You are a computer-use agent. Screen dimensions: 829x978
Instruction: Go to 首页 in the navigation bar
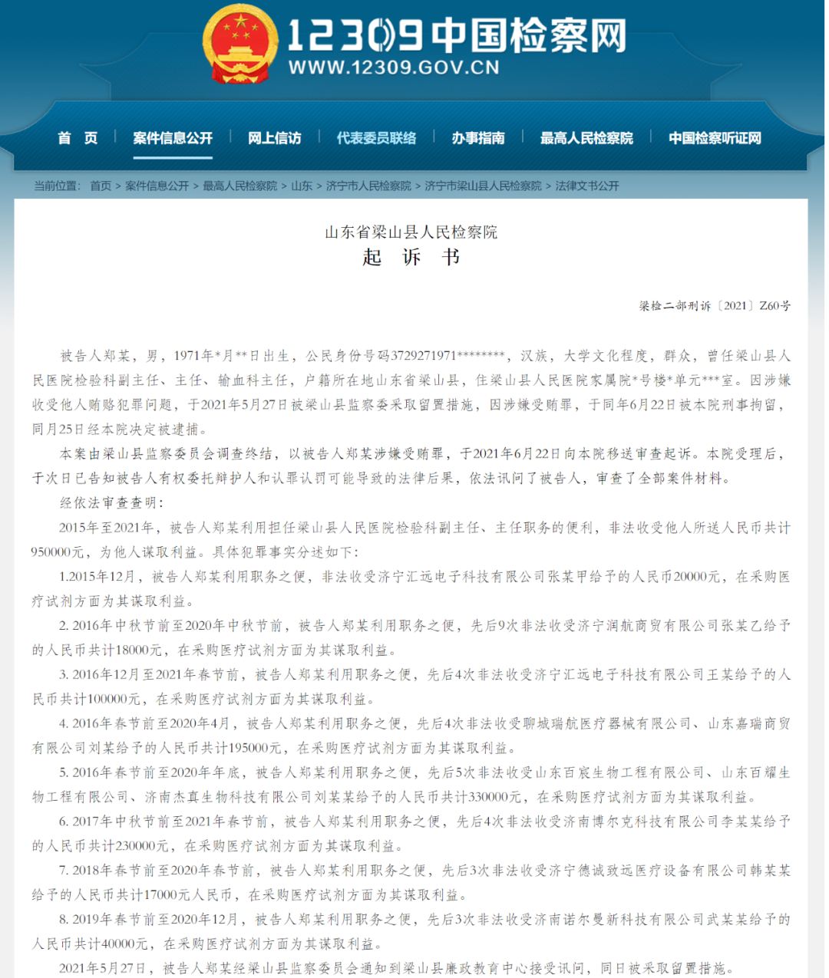78,138
